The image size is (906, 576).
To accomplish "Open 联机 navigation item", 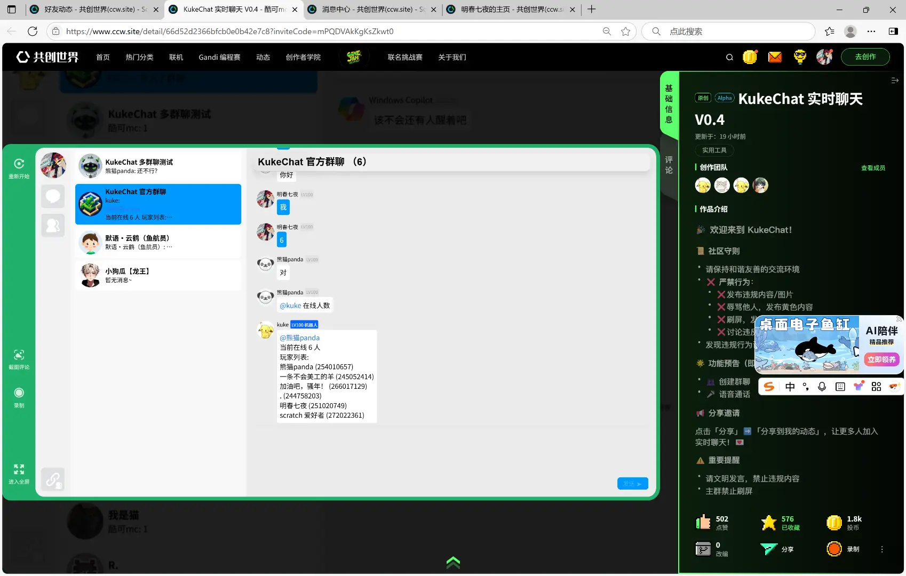I will [176, 57].
